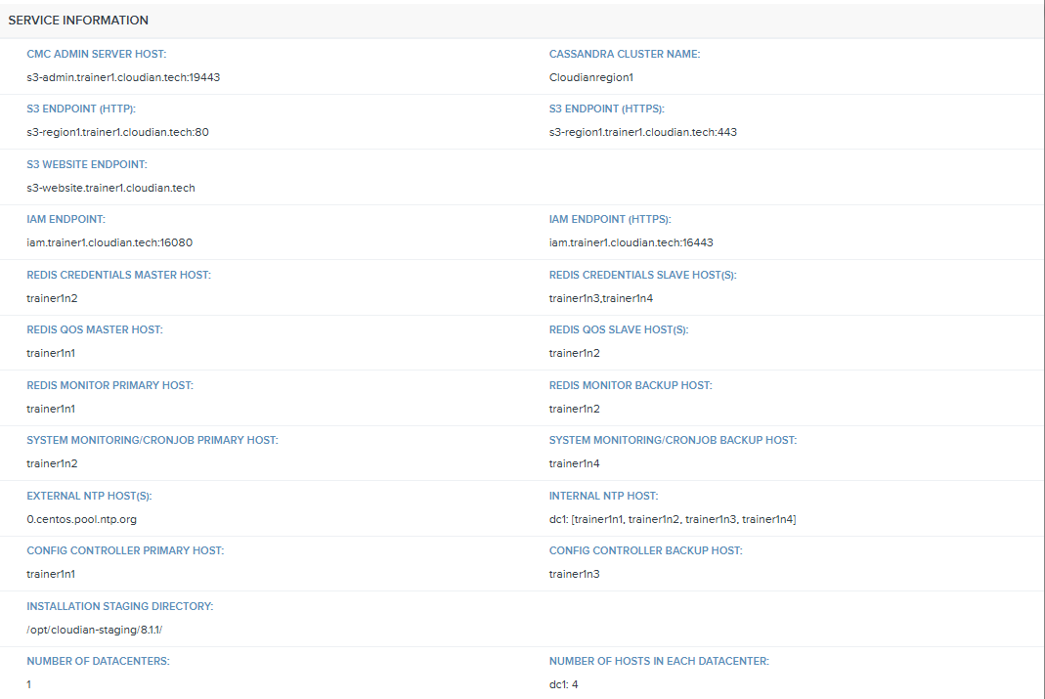Select the CASSANDRA CLUSTER NAME label
The height and width of the screenshot is (699, 1045).
pos(625,54)
